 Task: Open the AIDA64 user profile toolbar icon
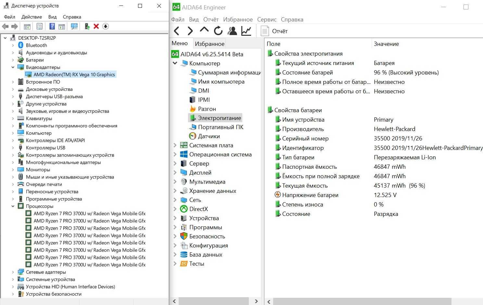(x=232, y=31)
